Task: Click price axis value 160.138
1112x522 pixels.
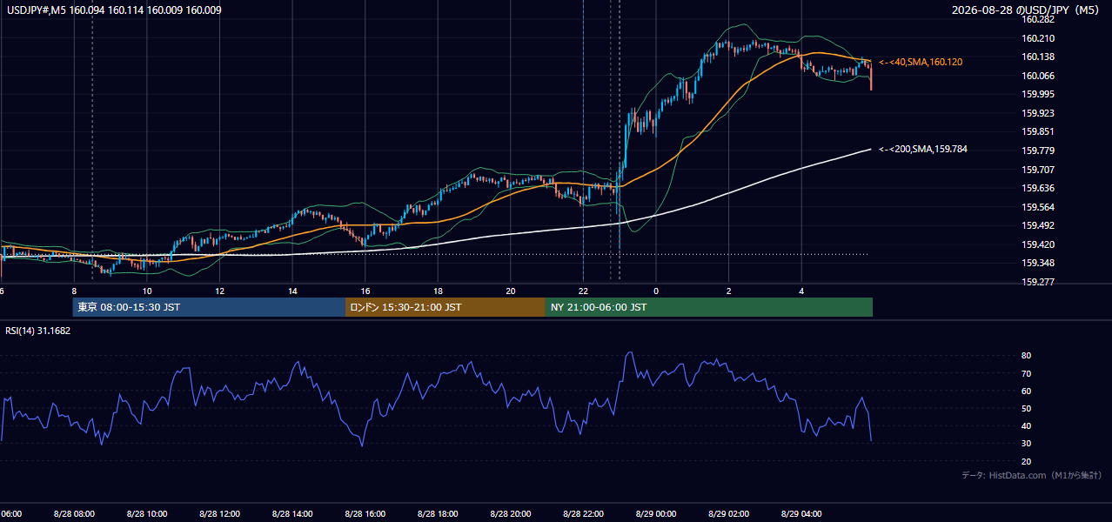Action: click(1037, 57)
